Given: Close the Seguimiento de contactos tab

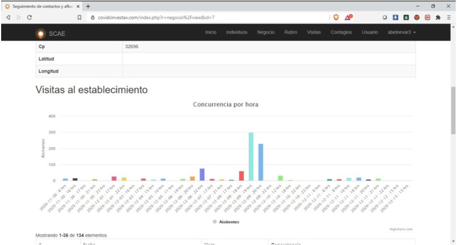Looking at the screenshot, I should point(78,6).
